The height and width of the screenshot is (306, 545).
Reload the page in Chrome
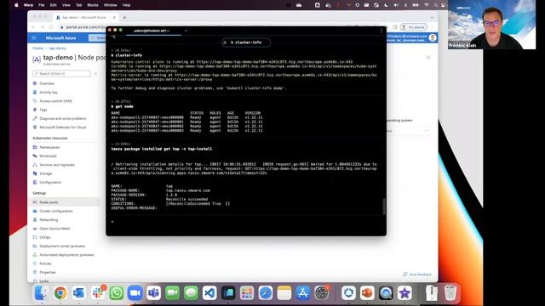(x=51, y=27)
